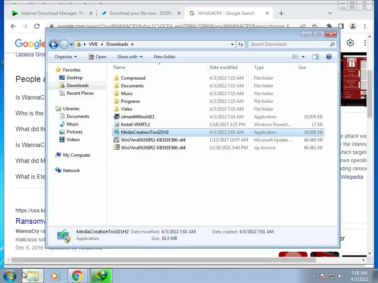Viewport: 378px width, 283px height.
Task: Open the view options dropdown arrow
Action: (x=303, y=57)
